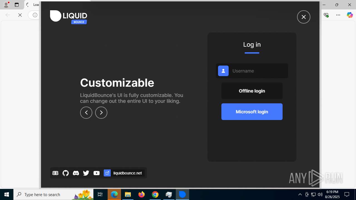Open File Explorer from taskbar
Image resolution: width=356 pixels, height=200 pixels.
point(128,194)
